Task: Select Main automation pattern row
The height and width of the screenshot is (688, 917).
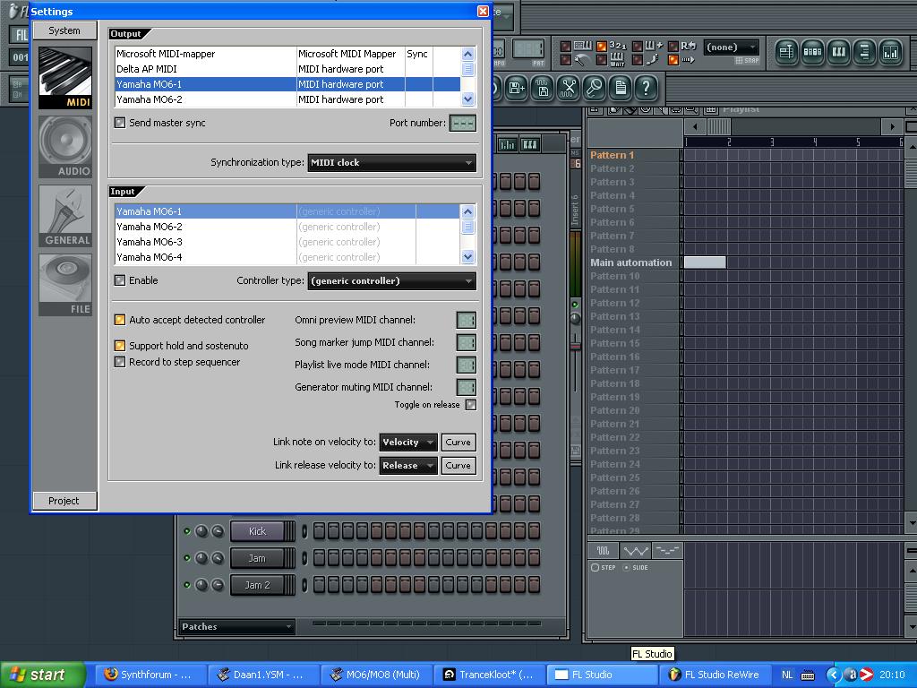Action: 633,262
